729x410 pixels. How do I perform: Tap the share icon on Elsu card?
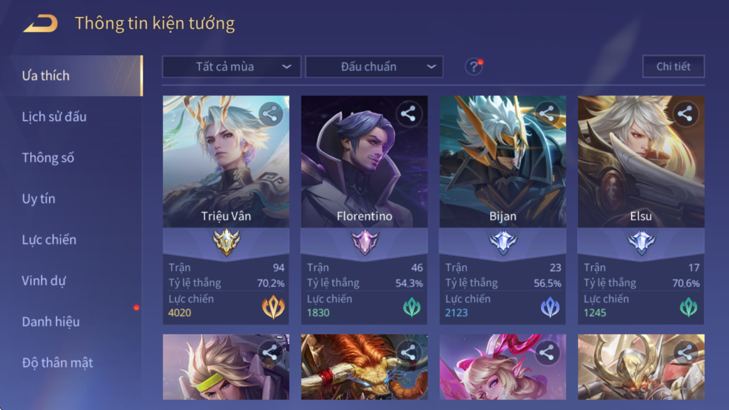[x=685, y=114]
